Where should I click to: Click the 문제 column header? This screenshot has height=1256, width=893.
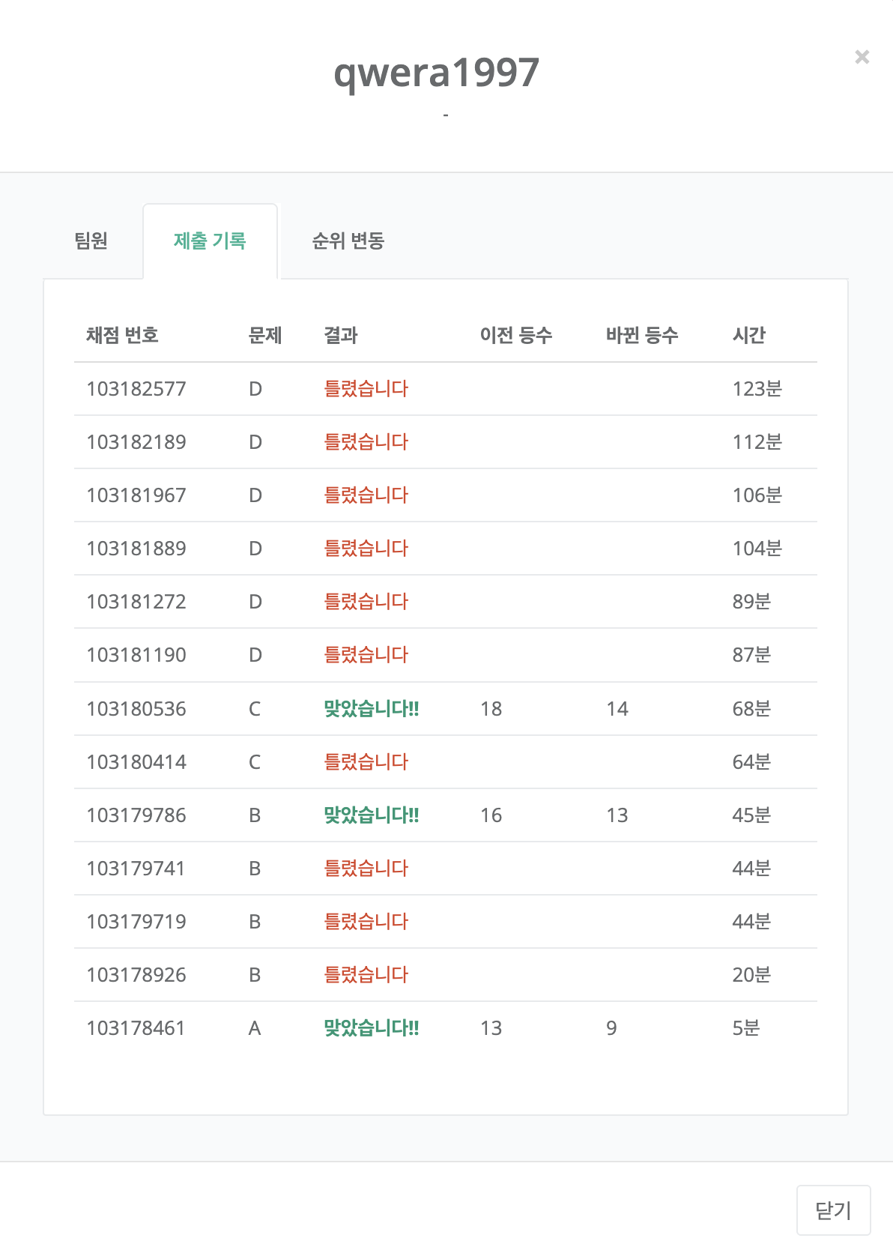tap(265, 335)
